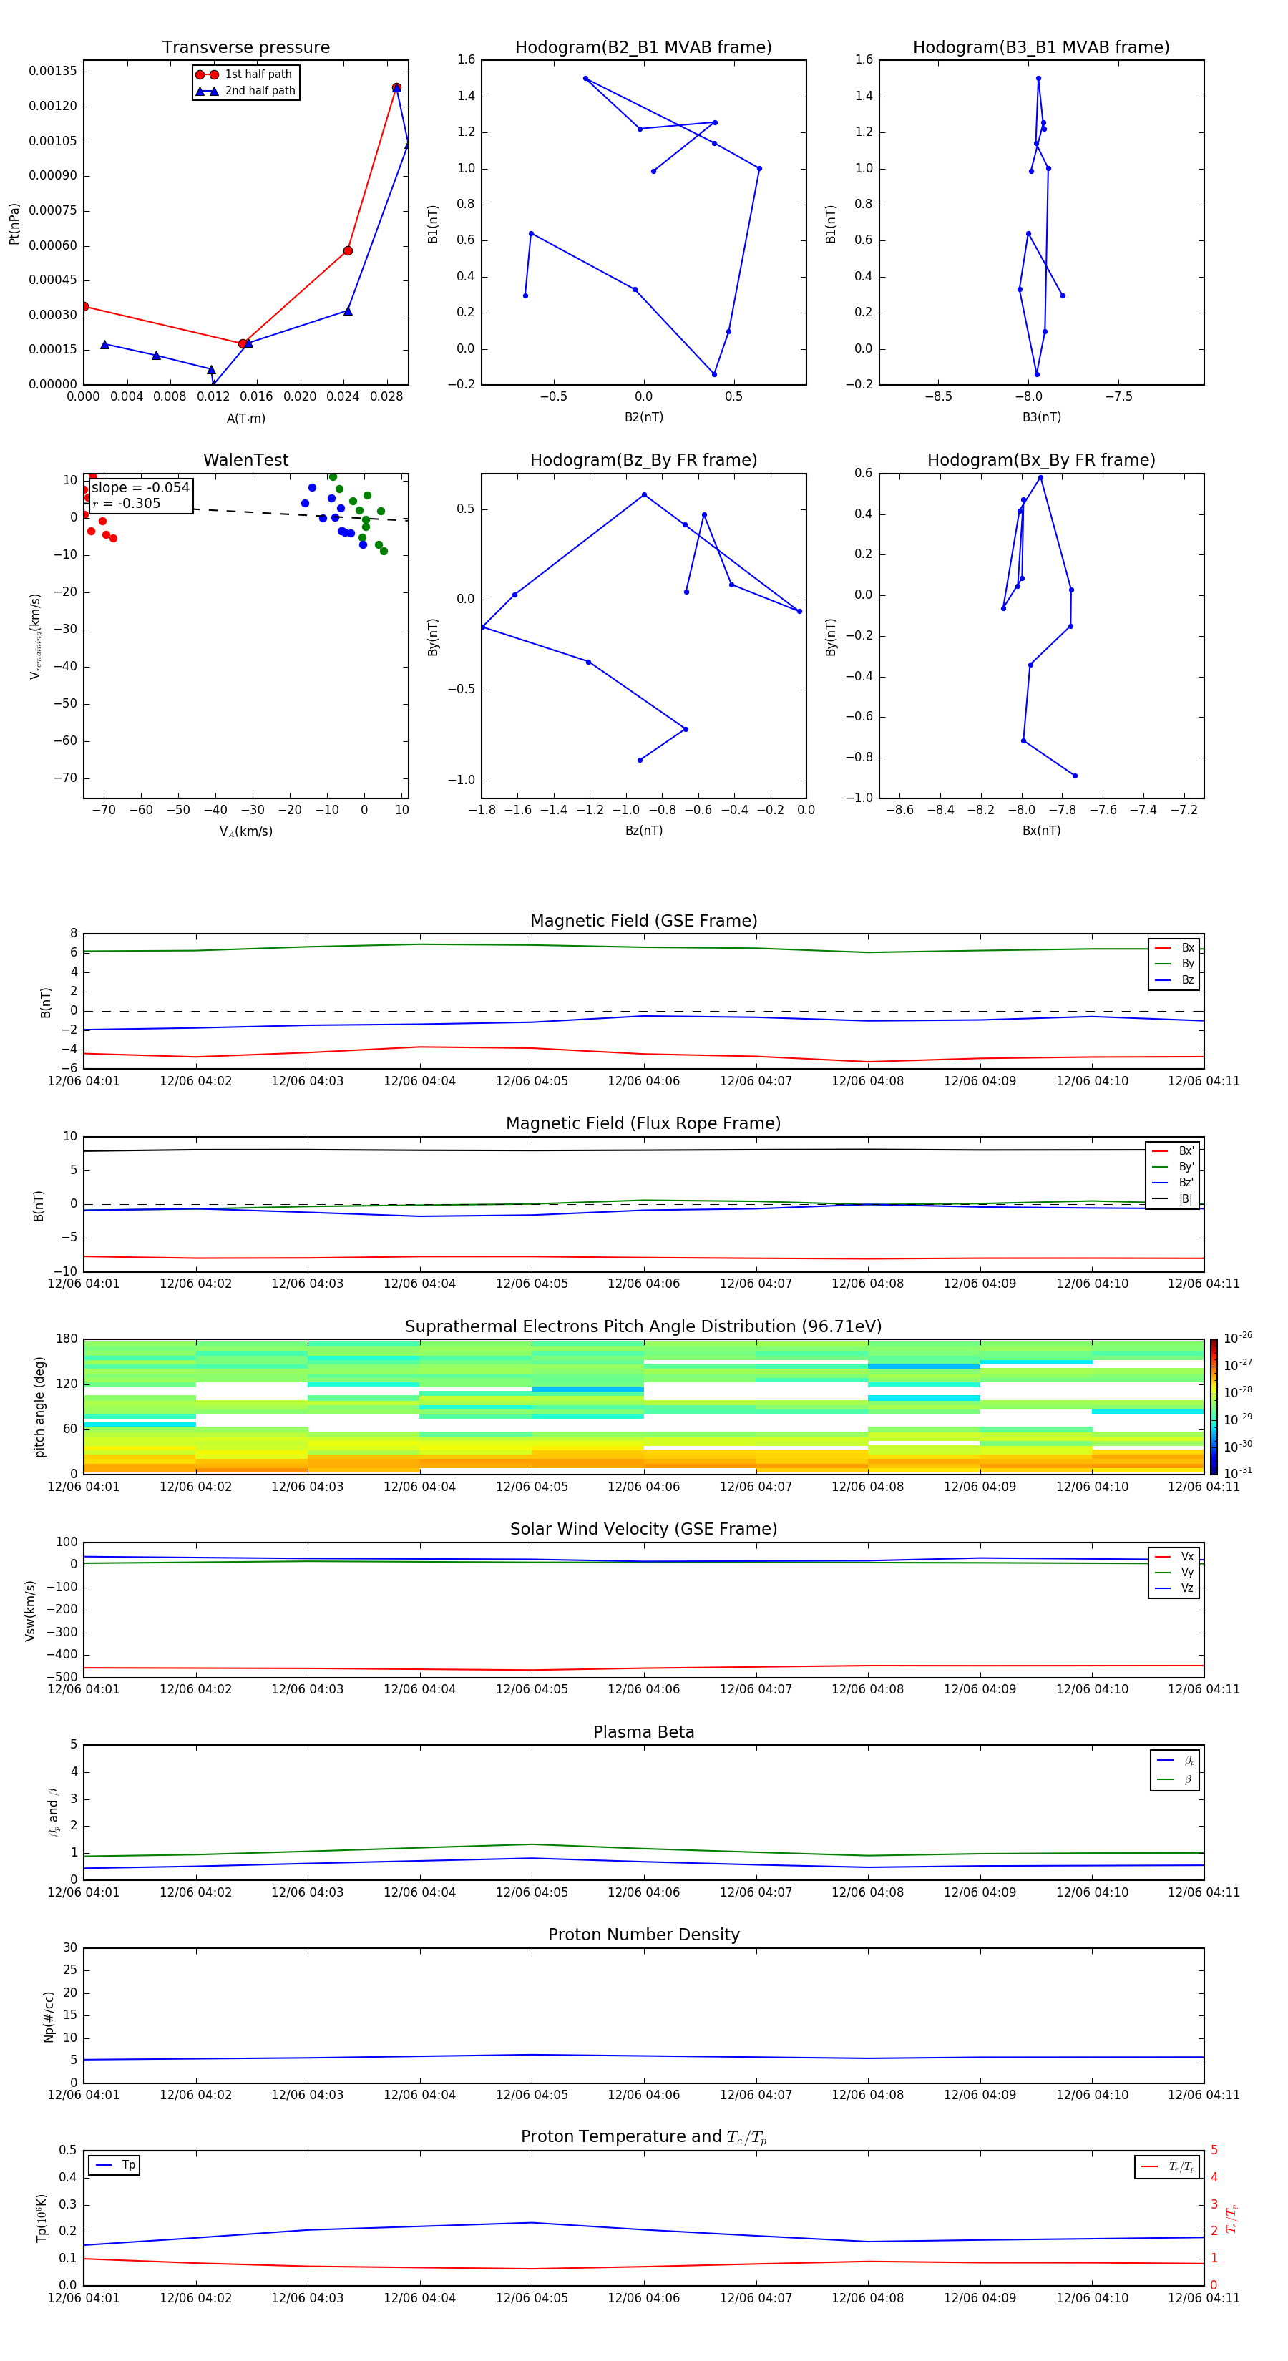The width and height of the screenshot is (1288, 2361).
Task: Click the "B3(nT)" x-axis label
Action: click(x=1041, y=417)
